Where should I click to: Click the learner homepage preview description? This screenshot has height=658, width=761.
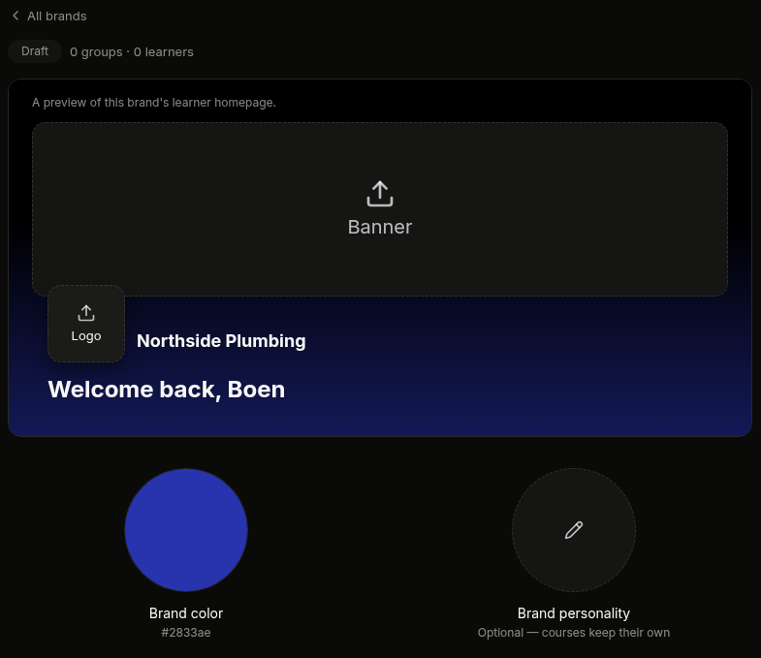[154, 103]
